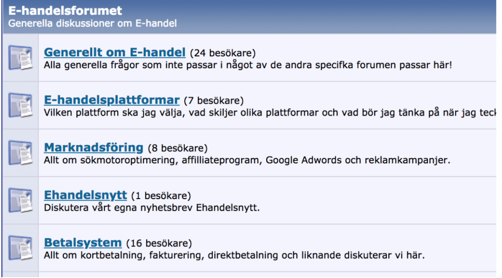502x278 pixels.
Task: Go to the Marknadsföring forum
Action: click(x=94, y=148)
